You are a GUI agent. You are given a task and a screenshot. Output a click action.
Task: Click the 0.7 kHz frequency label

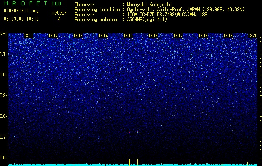(x=3, y=137)
